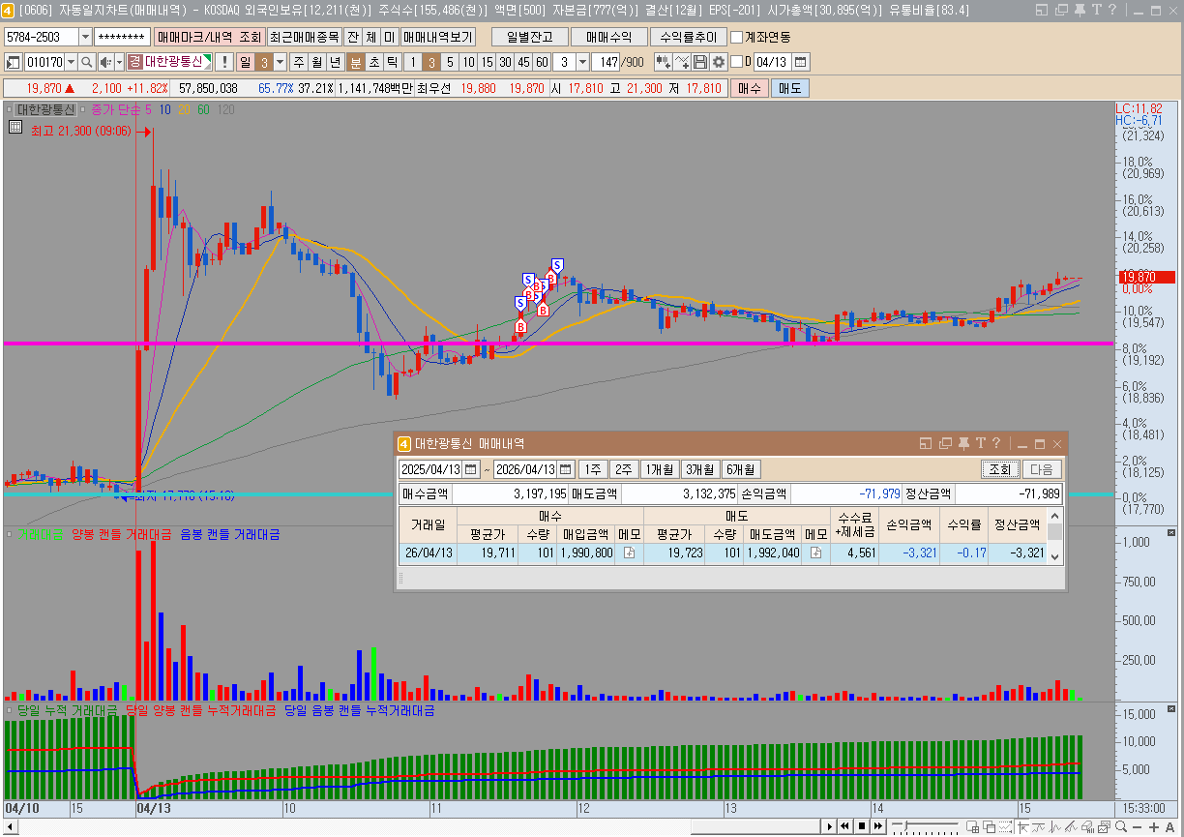Click the red 매수 buy button
Image resolution: width=1184 pixels, height=837 pixels.
(x=750, y=88)
